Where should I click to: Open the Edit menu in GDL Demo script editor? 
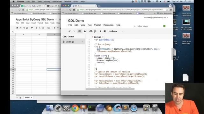[76, 25]
